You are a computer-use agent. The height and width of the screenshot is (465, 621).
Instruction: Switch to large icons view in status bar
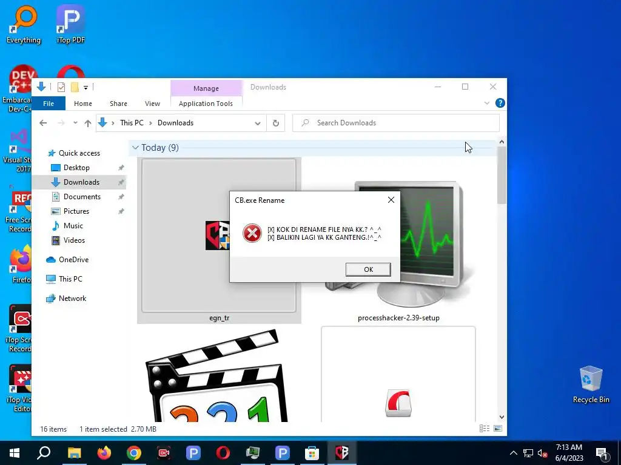tap(498, 429)
